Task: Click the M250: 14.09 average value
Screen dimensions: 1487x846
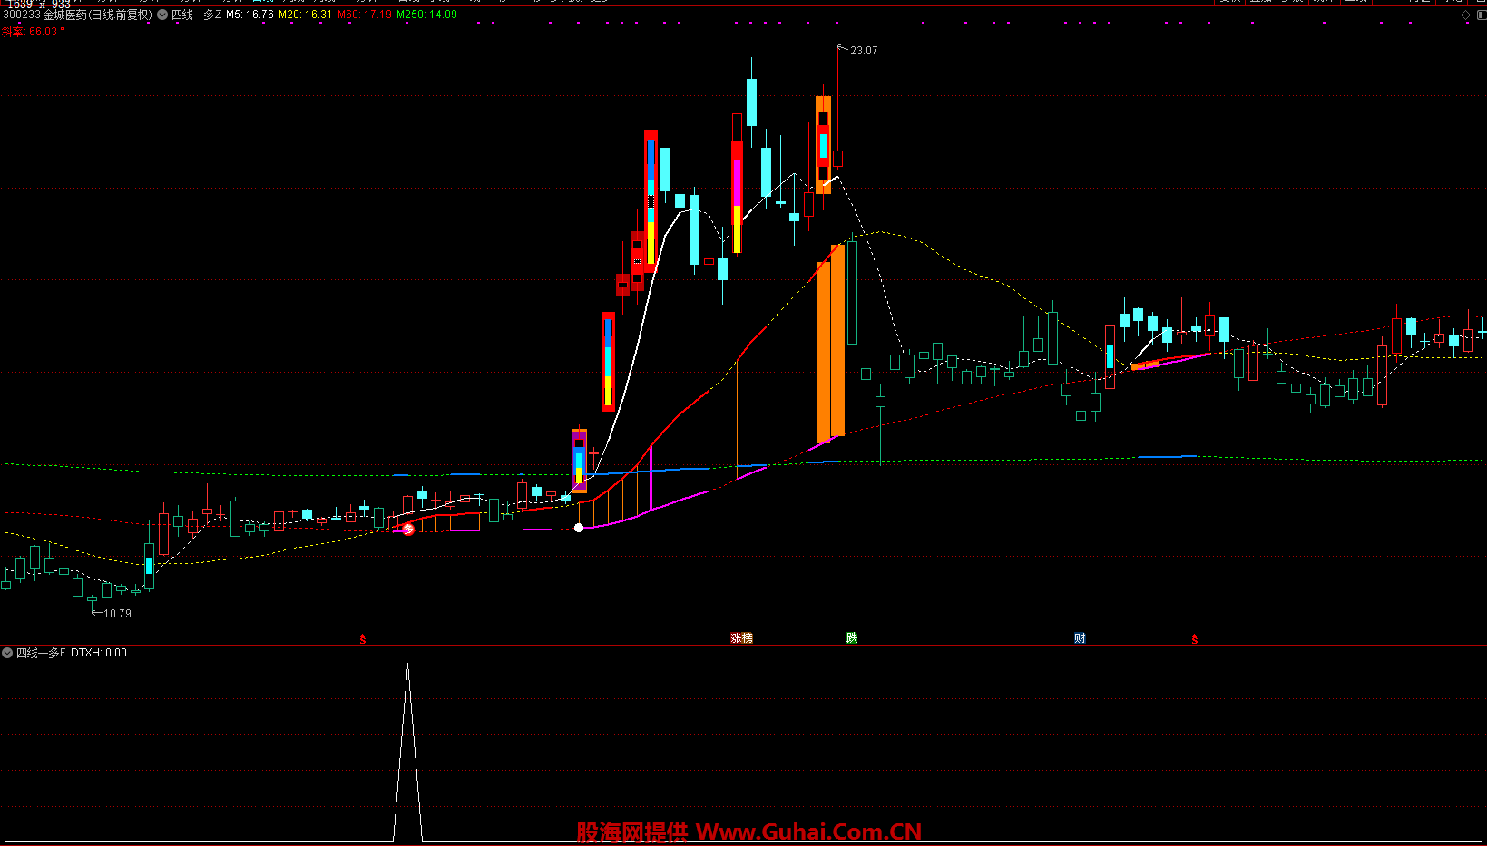Action: tap(427, 15)
